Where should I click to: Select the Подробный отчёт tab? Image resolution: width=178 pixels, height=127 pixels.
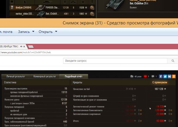tap(74, 76)
